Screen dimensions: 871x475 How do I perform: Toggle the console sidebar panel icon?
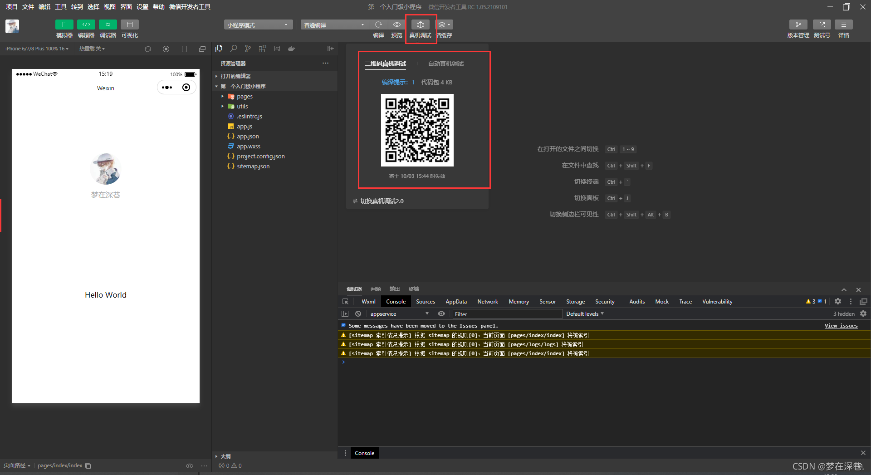coord(345,314)
